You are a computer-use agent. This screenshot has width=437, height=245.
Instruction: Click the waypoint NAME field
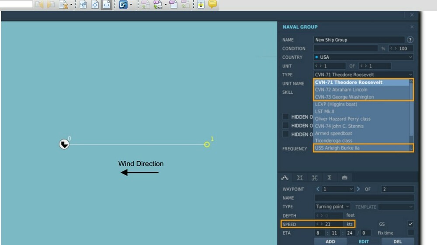(364, 198)
